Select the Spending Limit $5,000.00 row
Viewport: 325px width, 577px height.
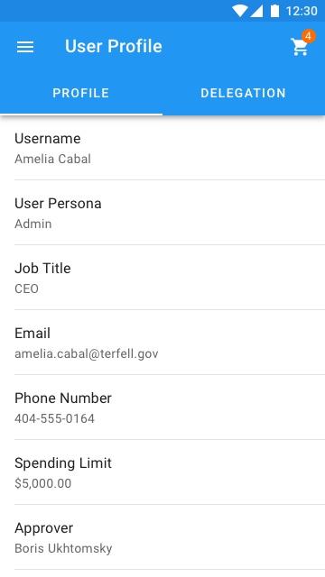click(x=162, y=472)
